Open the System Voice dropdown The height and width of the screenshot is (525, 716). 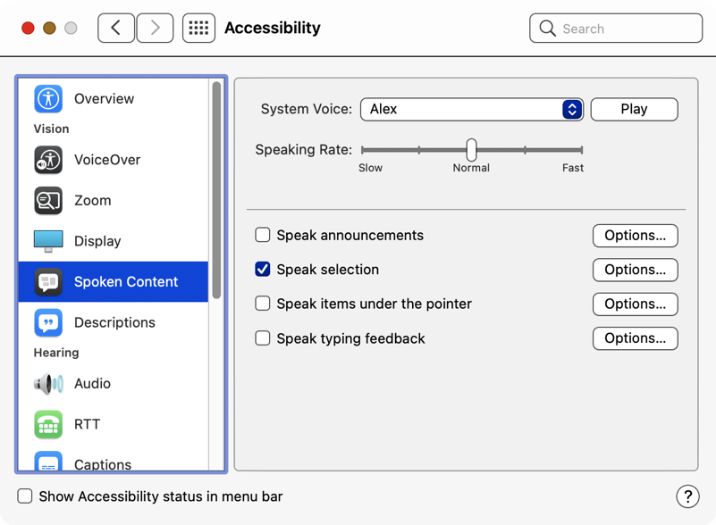click(x=471, y=109)
